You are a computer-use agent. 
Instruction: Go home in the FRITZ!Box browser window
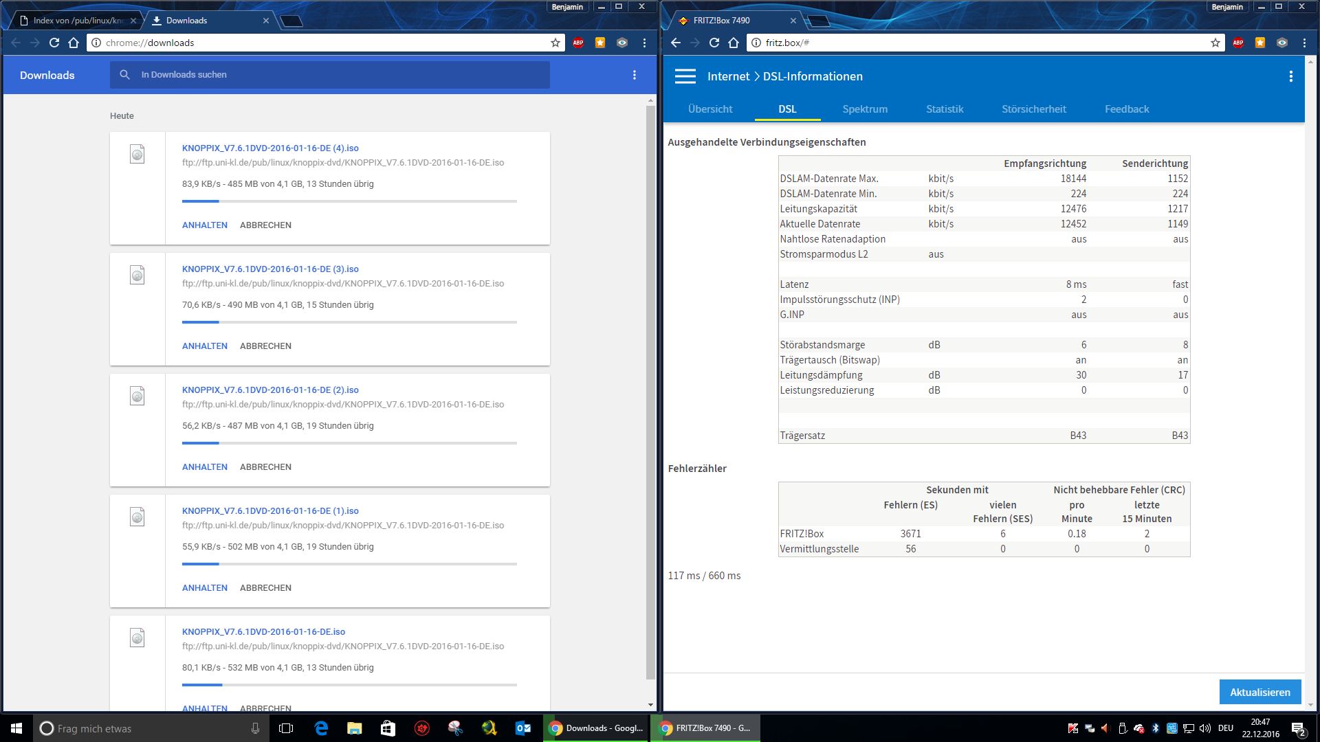(x=734, y=43)
